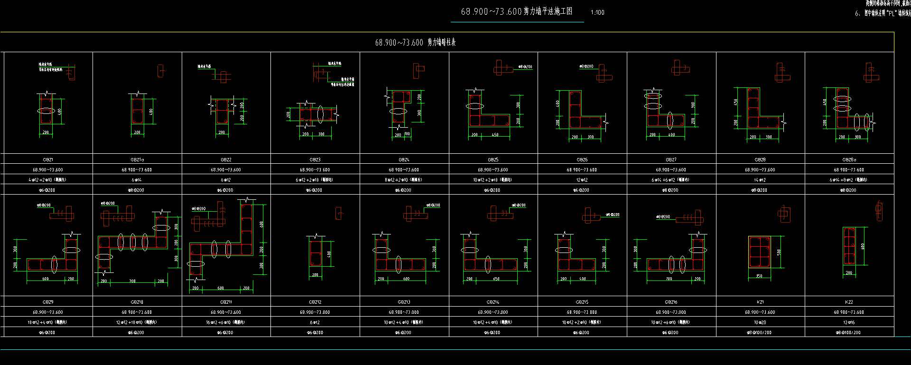
Task: Select the 12⌀12 rebar text under GBZ6
Action: (582, 180)
